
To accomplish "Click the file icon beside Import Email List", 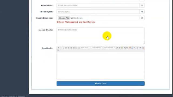I will coord(142,18).
